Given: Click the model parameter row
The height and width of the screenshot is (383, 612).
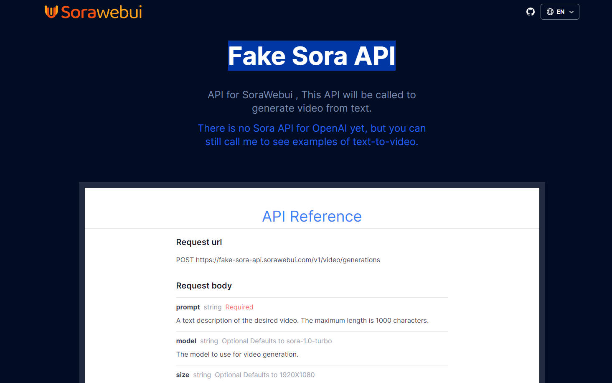Looking at the screenshot, I should coord(186,341).
